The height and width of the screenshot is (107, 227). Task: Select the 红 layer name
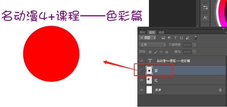(156, 80)
